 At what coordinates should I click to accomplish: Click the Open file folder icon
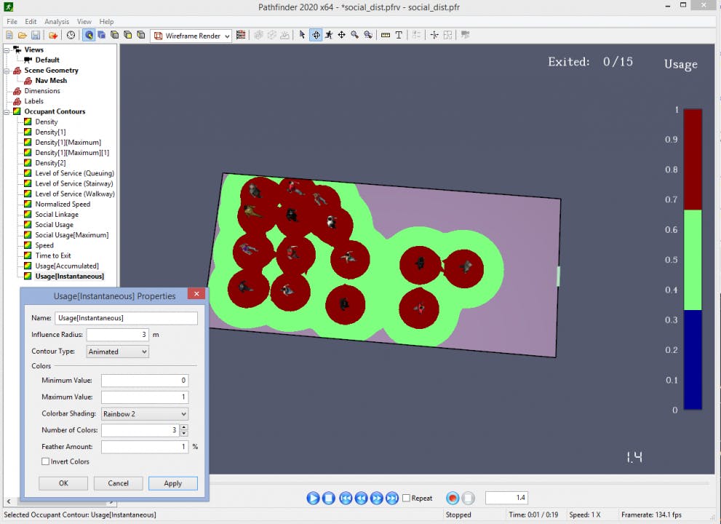coord(22,35)
